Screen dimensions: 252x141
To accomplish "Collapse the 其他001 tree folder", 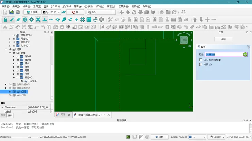I will (14, 78).
